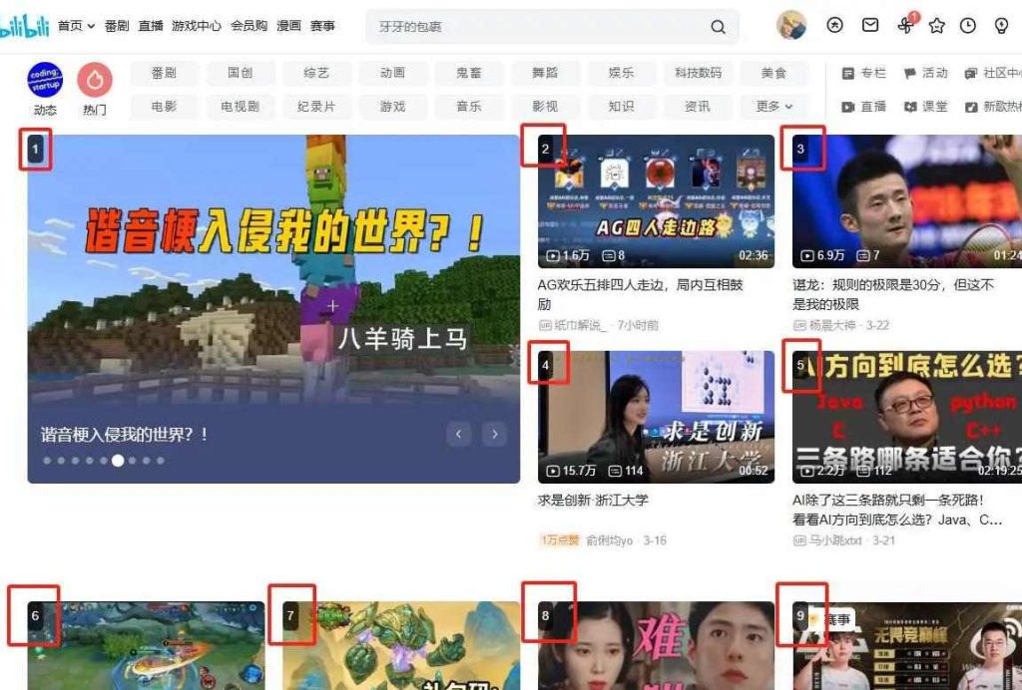Screen dimensions: 1022x690
Task: Select the 电影 channel category
Action: pyautogui.click(x=164, y=106)
